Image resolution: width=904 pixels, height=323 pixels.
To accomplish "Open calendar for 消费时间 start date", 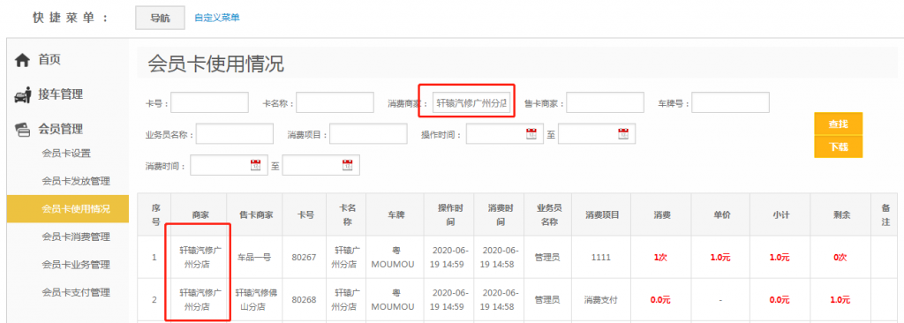I will 255,166.
